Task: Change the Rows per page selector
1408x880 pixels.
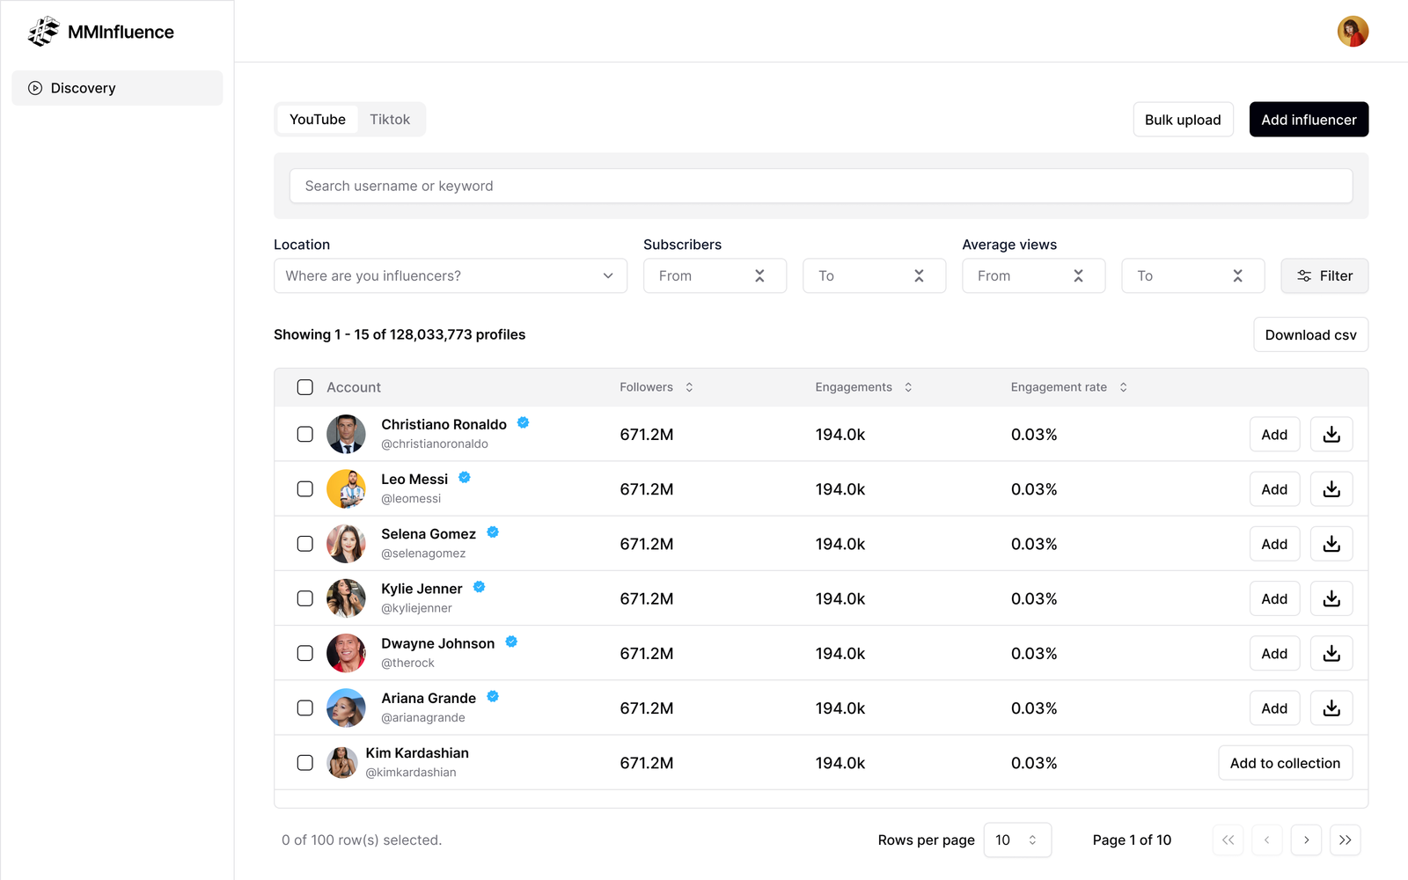Action: coord(1016,840)
